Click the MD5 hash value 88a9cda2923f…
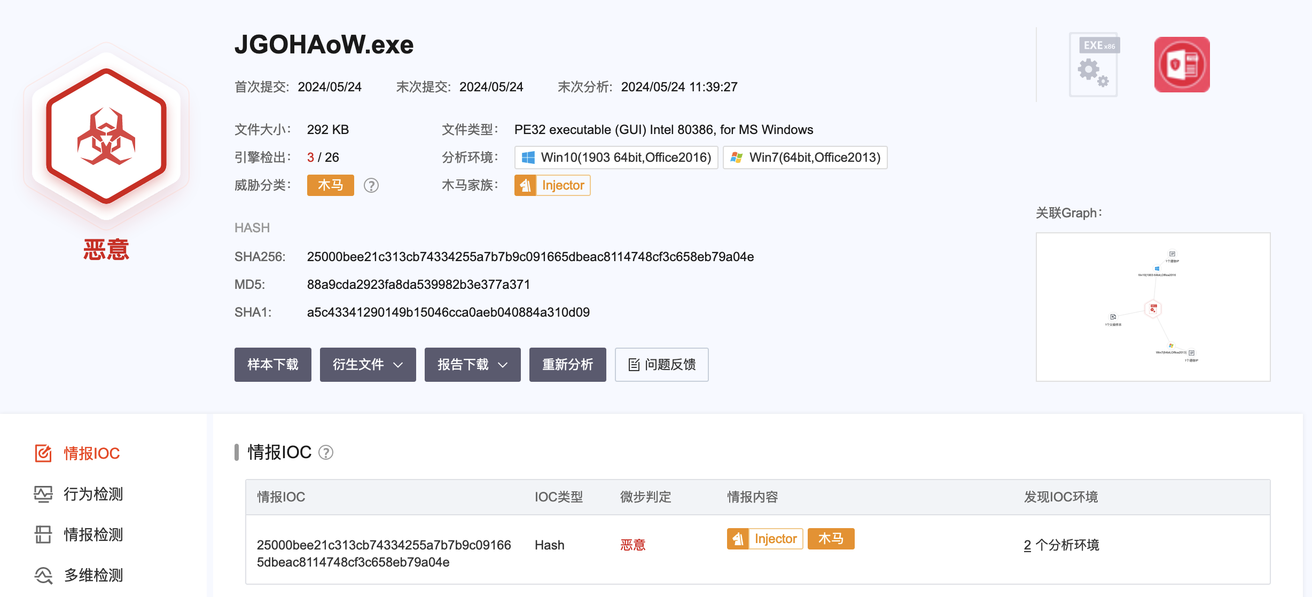 pos(418,285)
